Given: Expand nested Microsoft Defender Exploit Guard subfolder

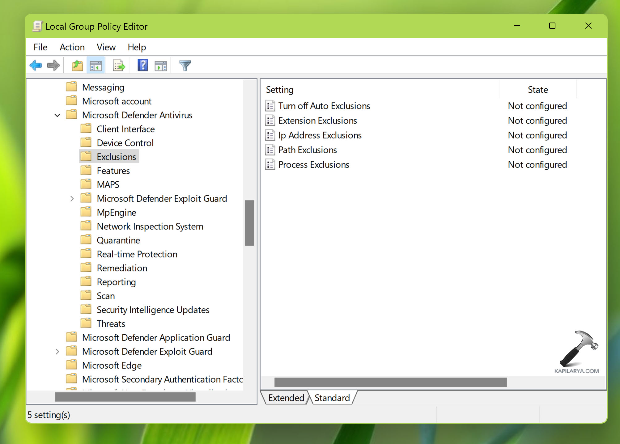Looking at the screenshot, I should [72, 199].
